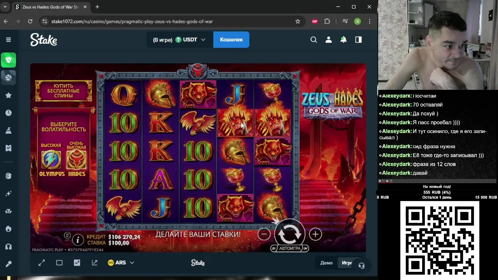The image size is (498, 280).
Task: Select the green casino cards icon
Action: click(x=8, y=60)
